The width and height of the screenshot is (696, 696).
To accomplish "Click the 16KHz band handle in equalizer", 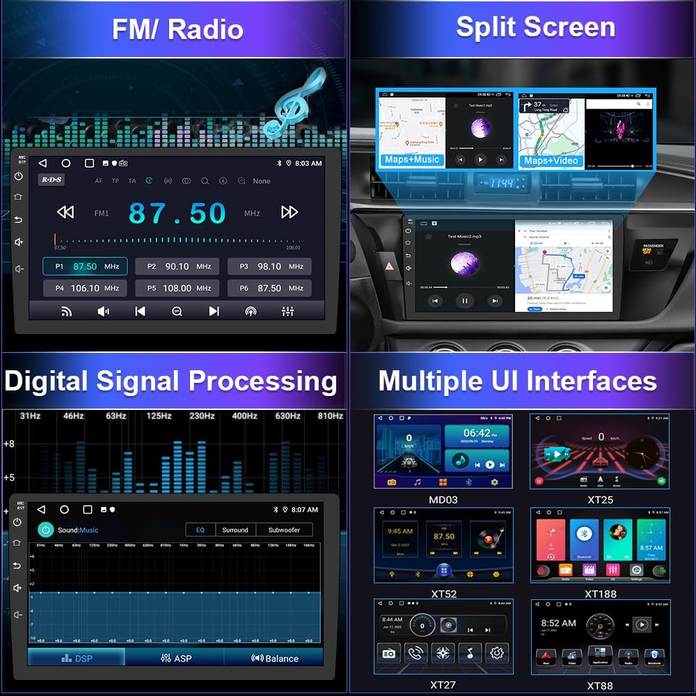I will [x=309, y=592].
